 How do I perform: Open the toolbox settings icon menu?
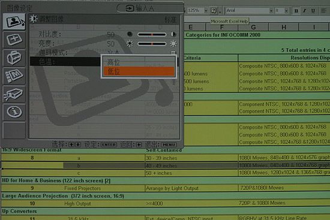click(14, 58)
